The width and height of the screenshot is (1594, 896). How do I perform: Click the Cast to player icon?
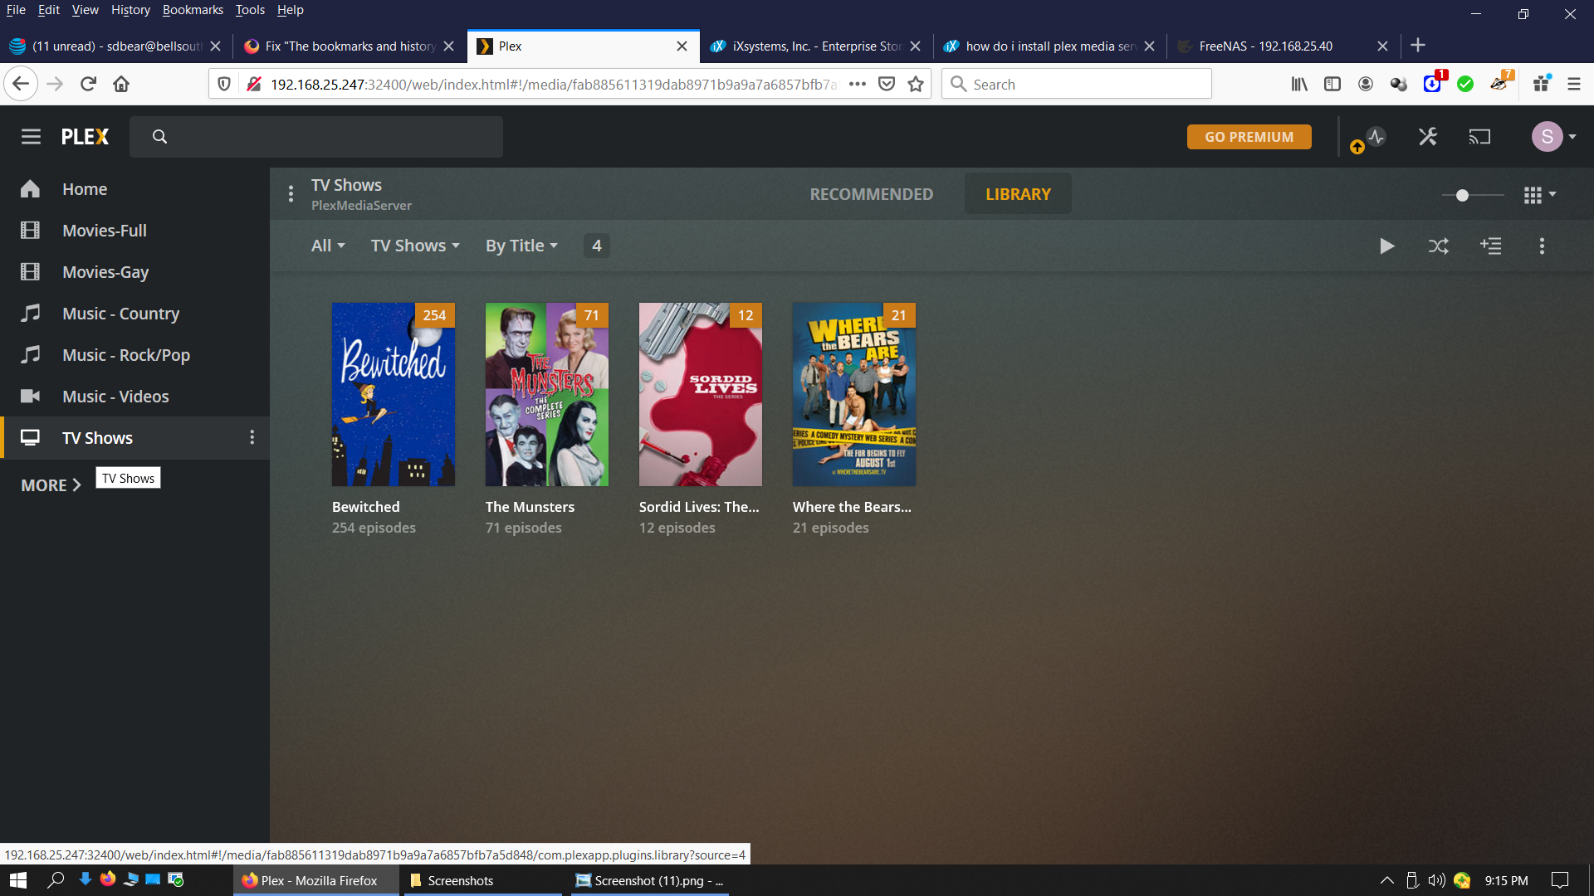click(x=1479, y=137)
